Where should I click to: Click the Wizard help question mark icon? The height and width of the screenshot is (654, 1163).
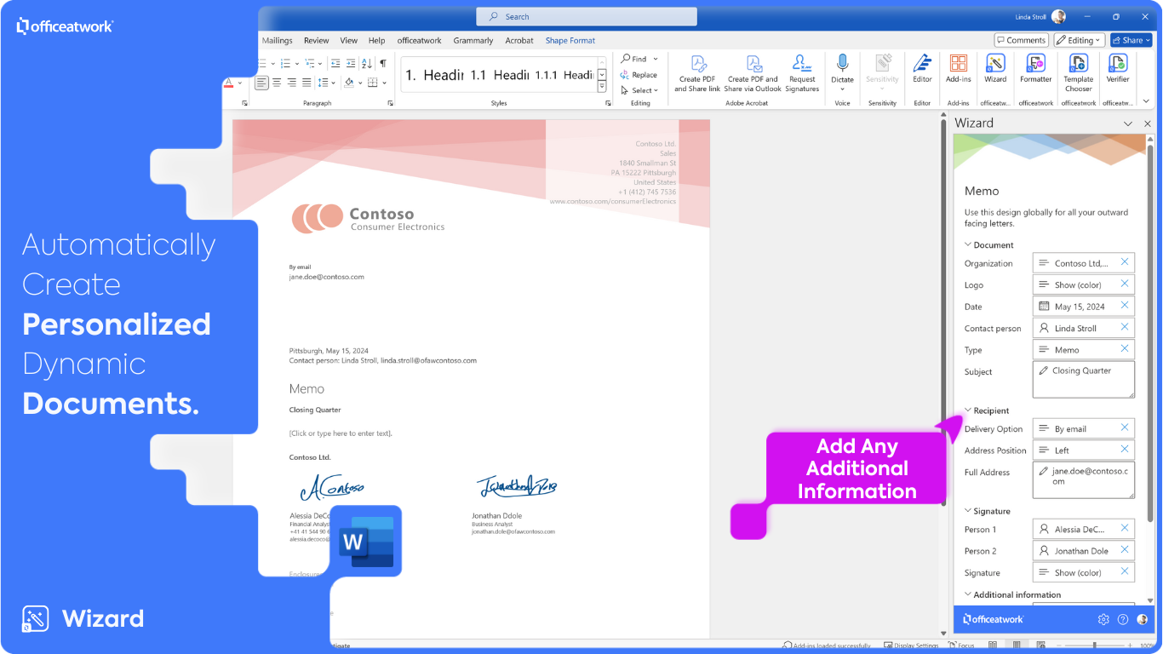(1123, 619)
